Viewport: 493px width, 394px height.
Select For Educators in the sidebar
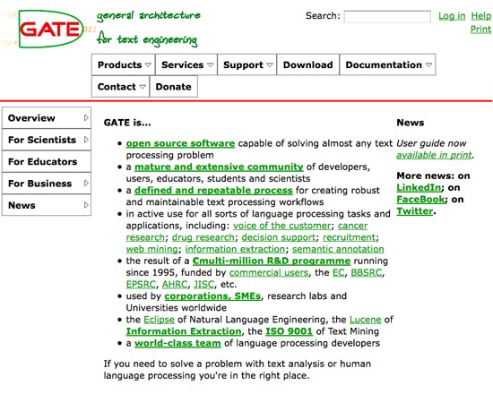click(47, 161)
